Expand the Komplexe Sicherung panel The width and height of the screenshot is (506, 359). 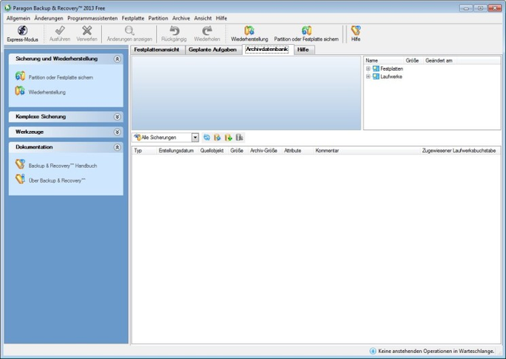[117, 117]
